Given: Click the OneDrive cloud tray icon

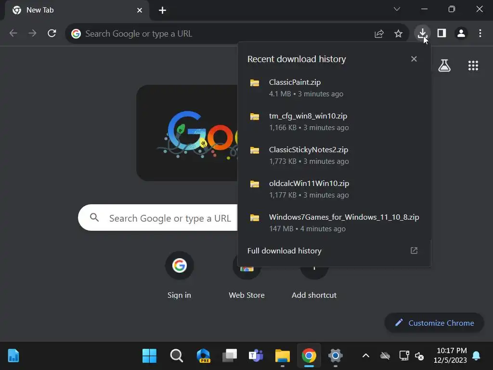Looking at the screenshot, I should coord(385,356).
